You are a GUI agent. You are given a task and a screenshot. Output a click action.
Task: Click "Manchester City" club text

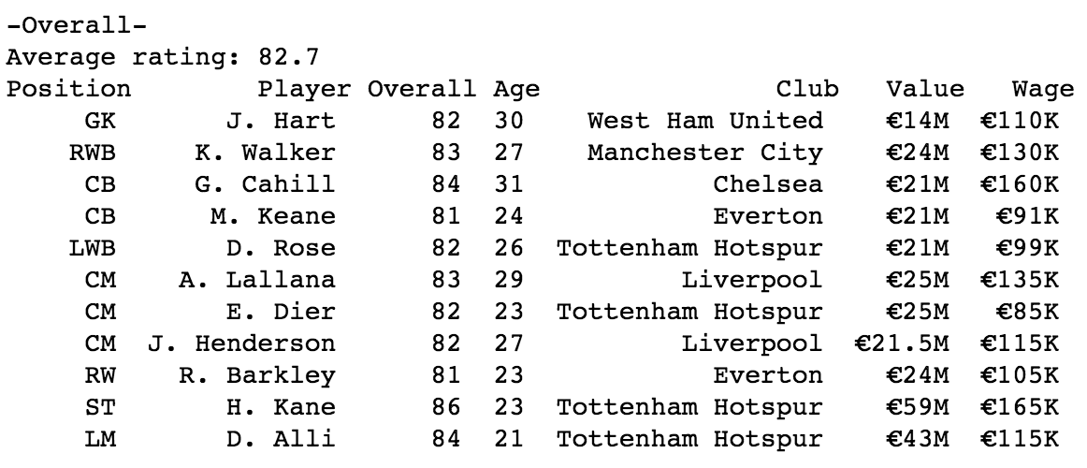[x=705, y=154]
